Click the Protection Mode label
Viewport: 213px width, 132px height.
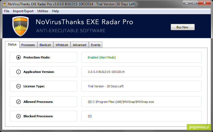[x=37, y=57]
